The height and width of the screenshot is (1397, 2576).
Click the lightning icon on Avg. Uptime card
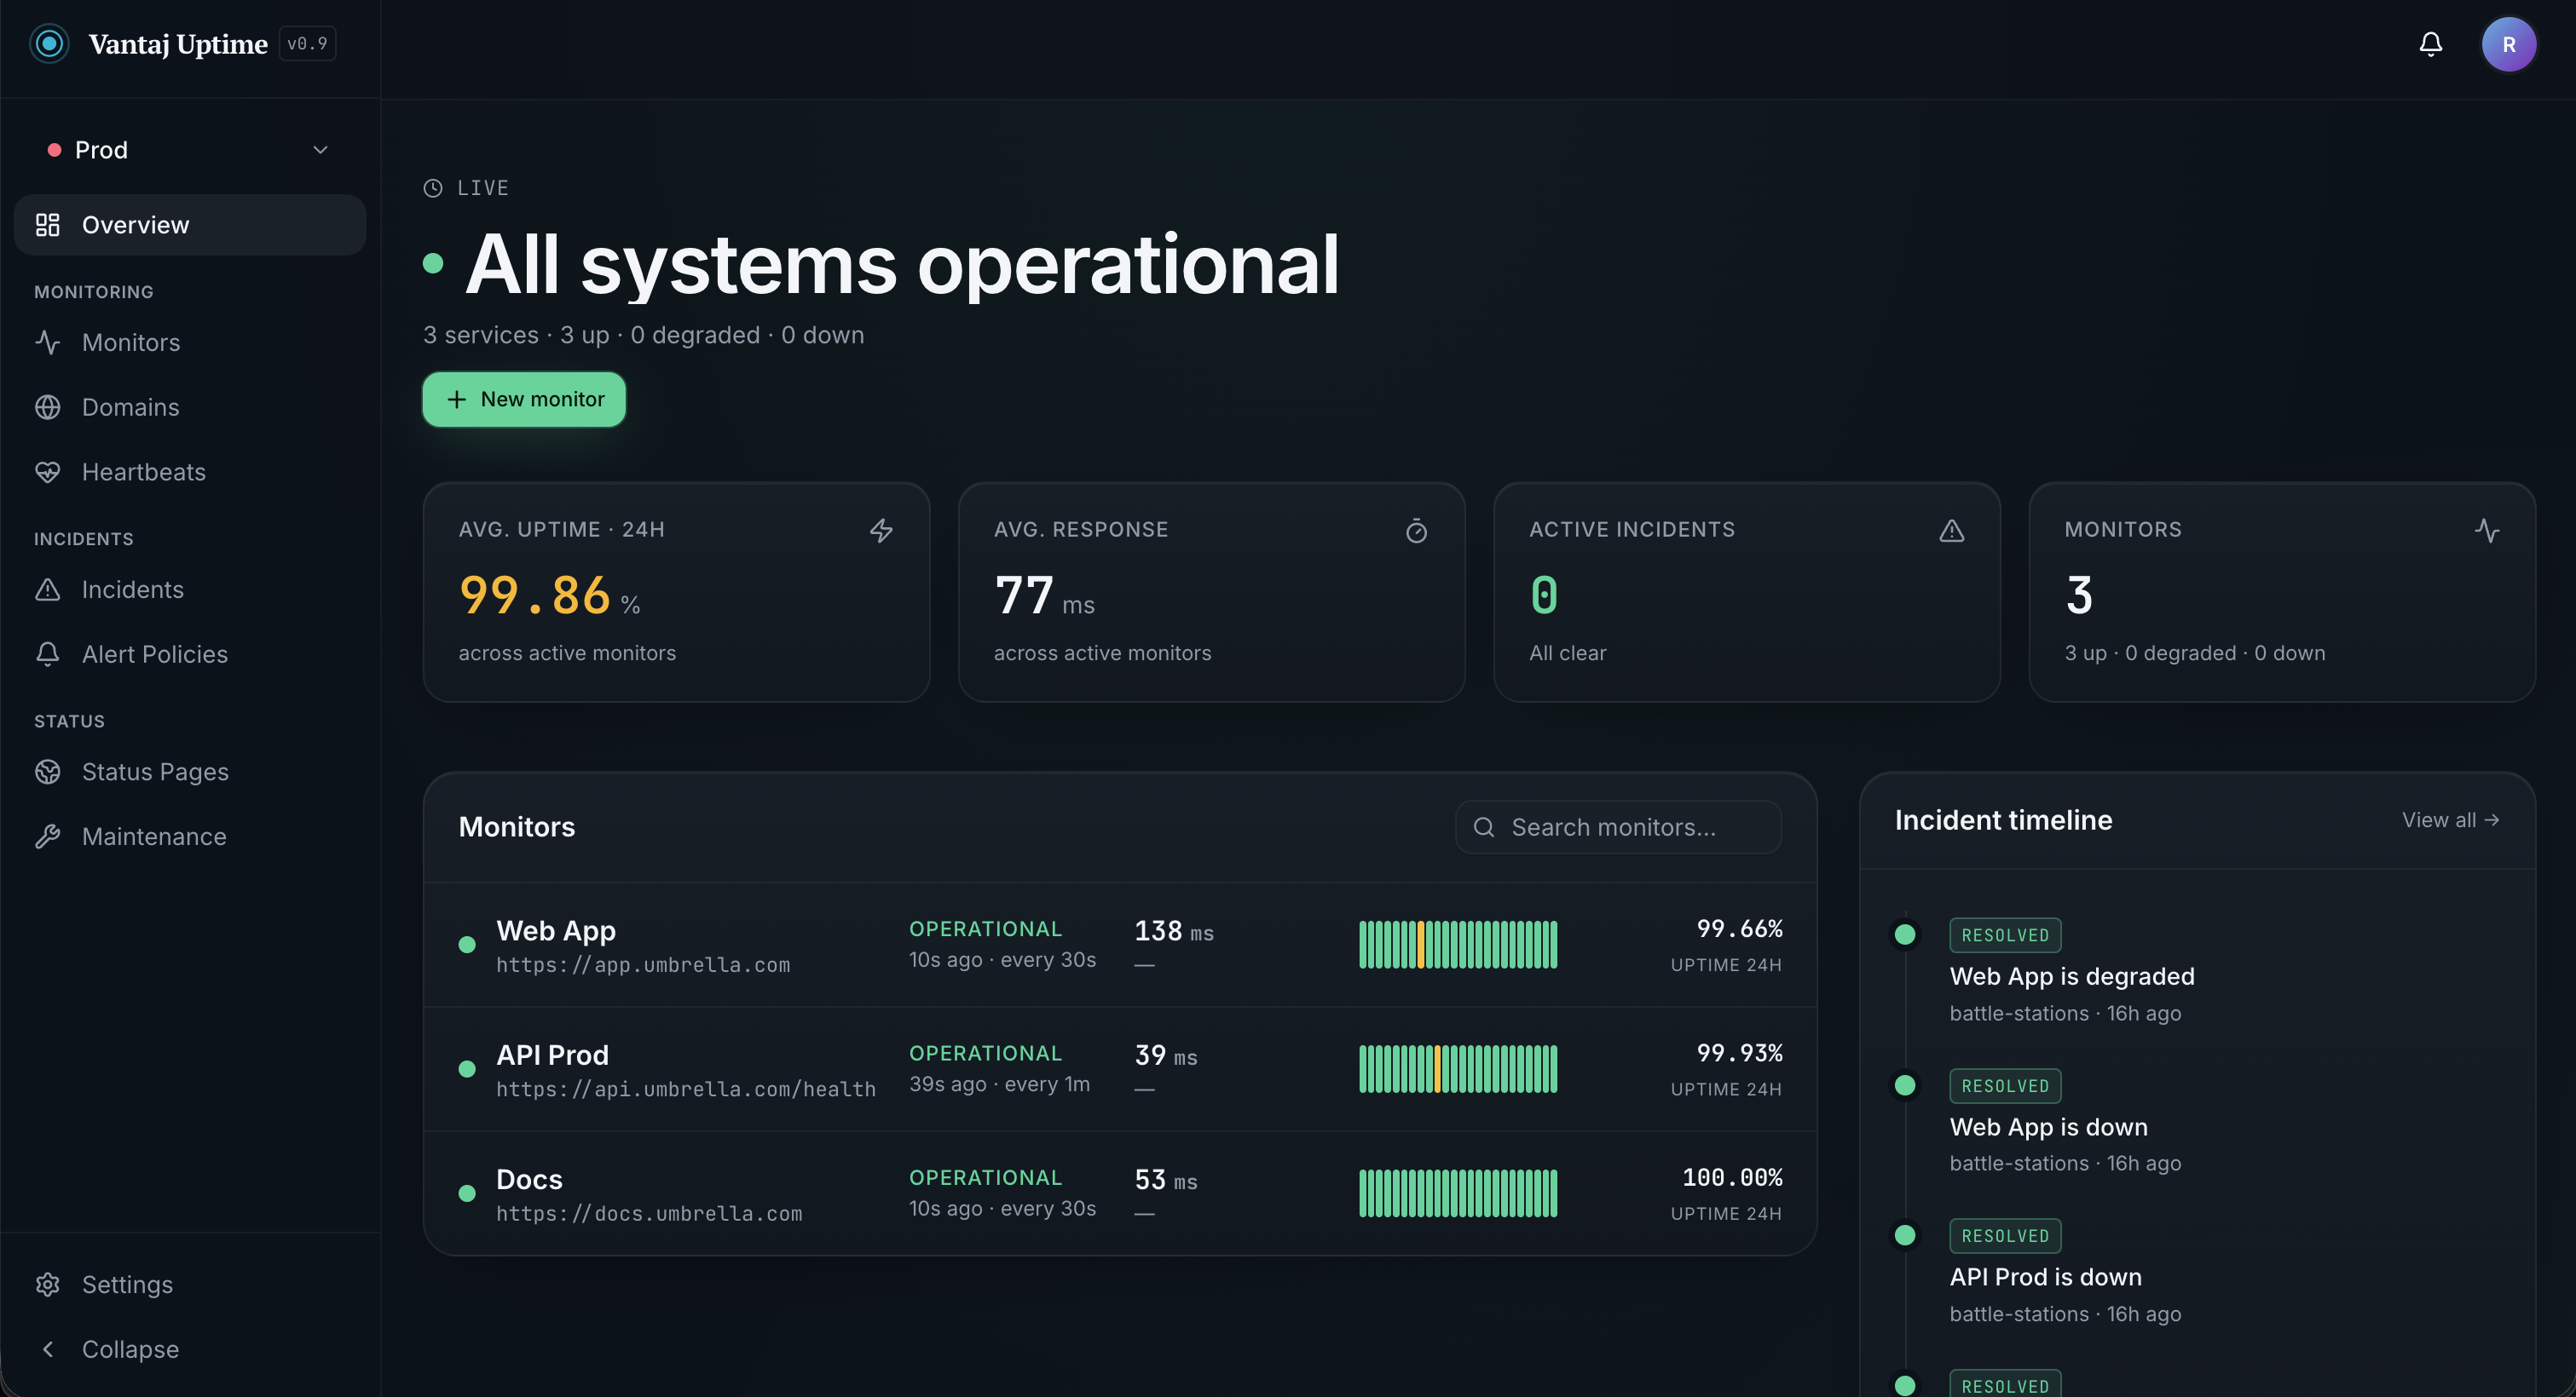pyautogui.click(x=881, y=531)
